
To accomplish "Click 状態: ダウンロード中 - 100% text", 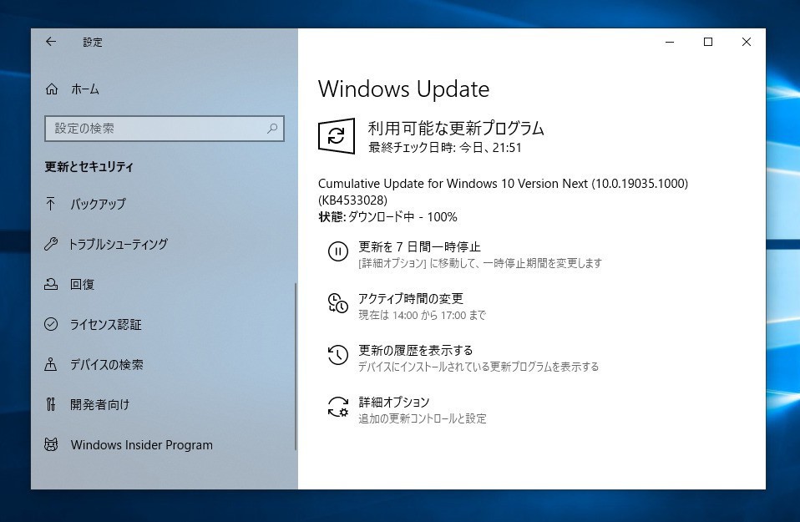I will [x=387, y=217].
